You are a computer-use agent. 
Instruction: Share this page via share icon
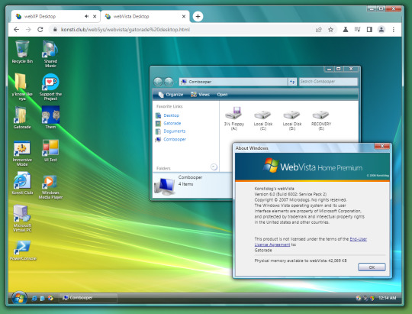coord(318,30)
